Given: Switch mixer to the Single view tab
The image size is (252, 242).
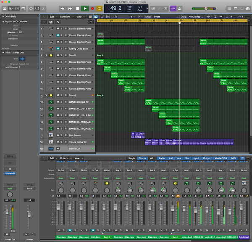Looking at the screenshot, I should (x=131, y=158).
